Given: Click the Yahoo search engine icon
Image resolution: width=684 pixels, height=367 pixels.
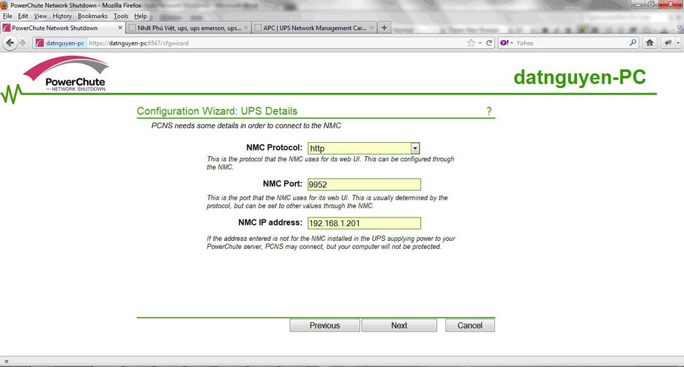Looking at the screenshot, I should (504, 43).
